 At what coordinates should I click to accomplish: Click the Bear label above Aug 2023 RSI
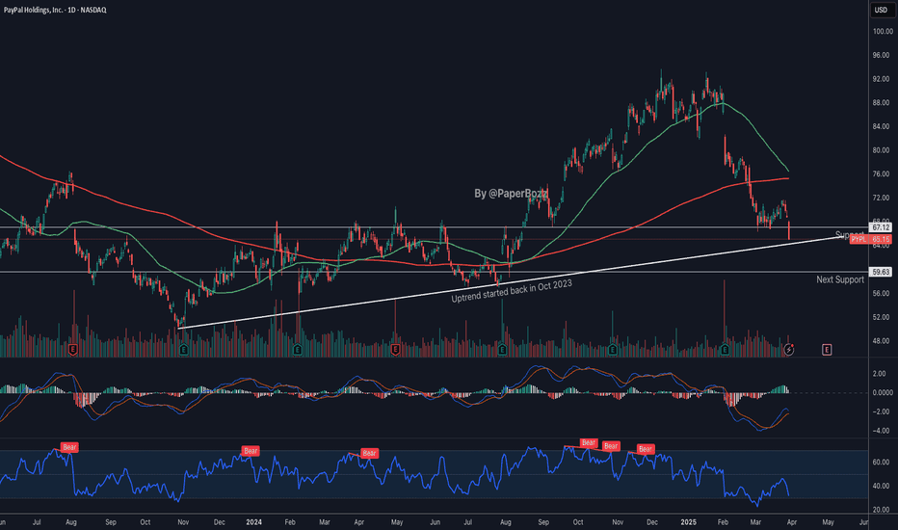tap(69, 447)
